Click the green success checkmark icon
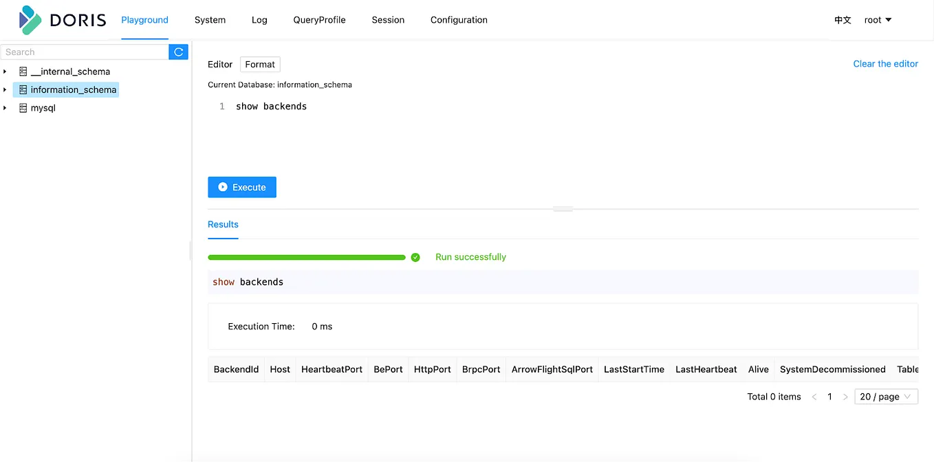934x462 pixels. pyautogui.click(x=415, y=256)
